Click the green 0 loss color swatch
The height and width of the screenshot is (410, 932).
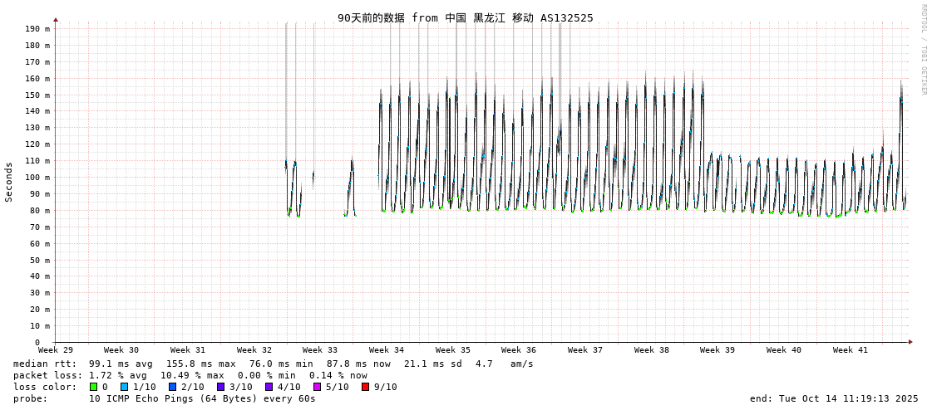[x=94, y=387]
